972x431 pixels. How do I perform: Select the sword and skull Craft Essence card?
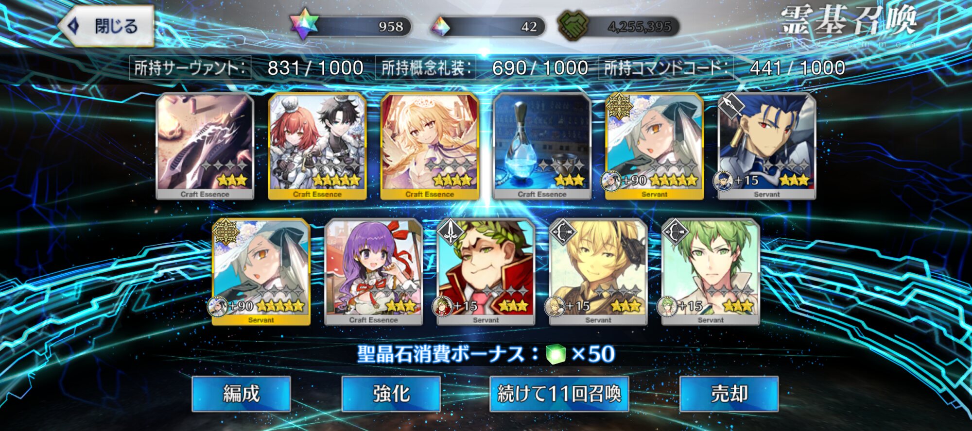pos(205,146)
